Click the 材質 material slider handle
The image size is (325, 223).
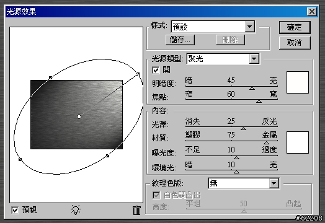[266, 142]
